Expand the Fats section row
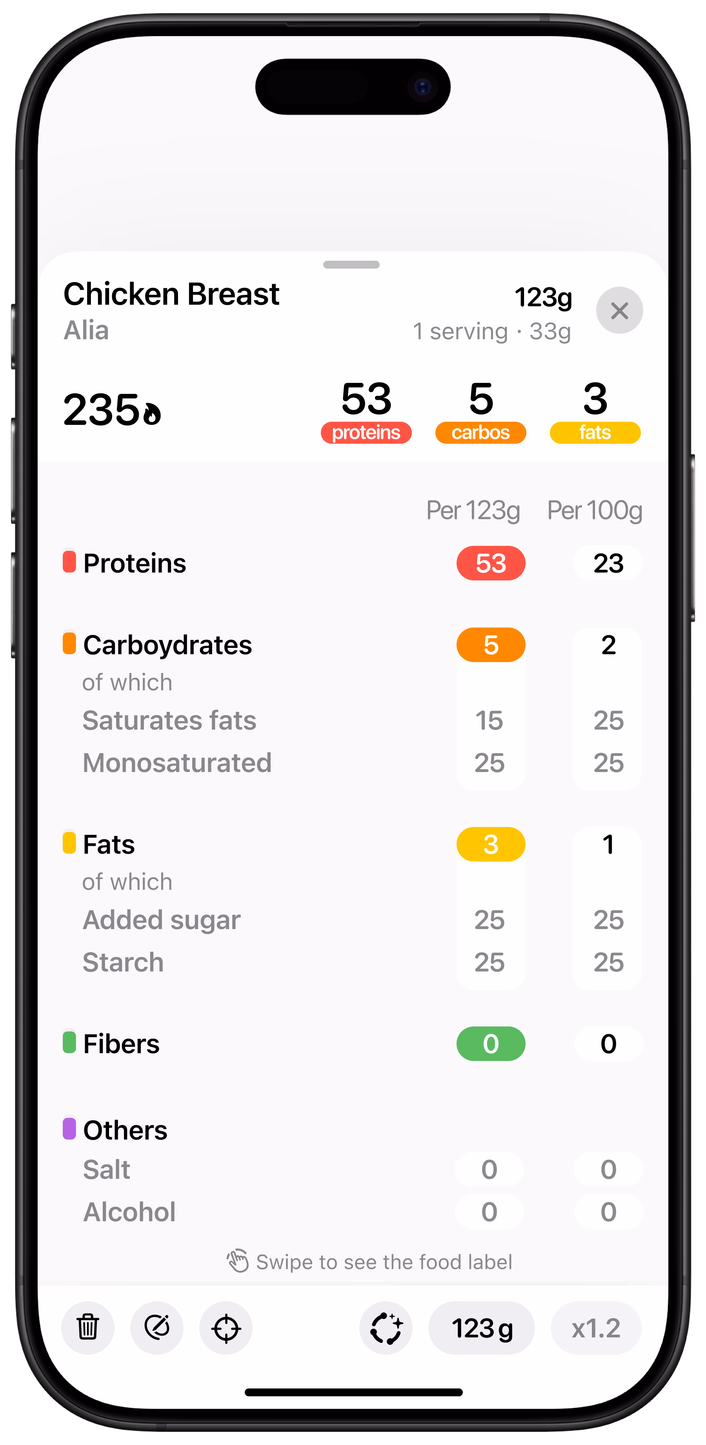Image resolution: width=706 pixels, height=1445 pixels. coord(109,844)
